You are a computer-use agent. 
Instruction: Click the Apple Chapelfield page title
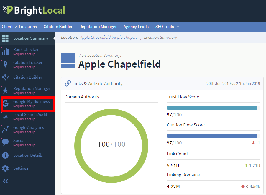point(120,64)
